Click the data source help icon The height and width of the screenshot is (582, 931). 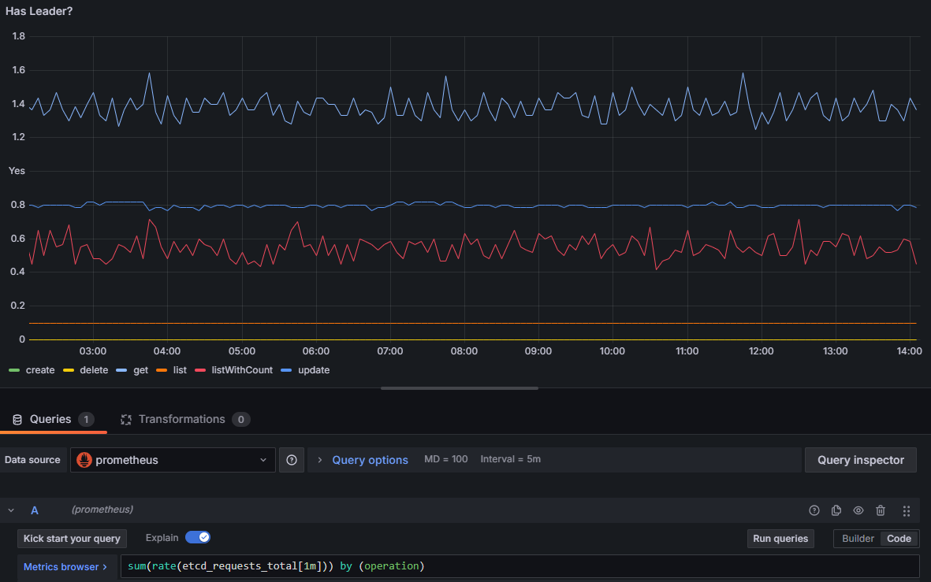292,460
